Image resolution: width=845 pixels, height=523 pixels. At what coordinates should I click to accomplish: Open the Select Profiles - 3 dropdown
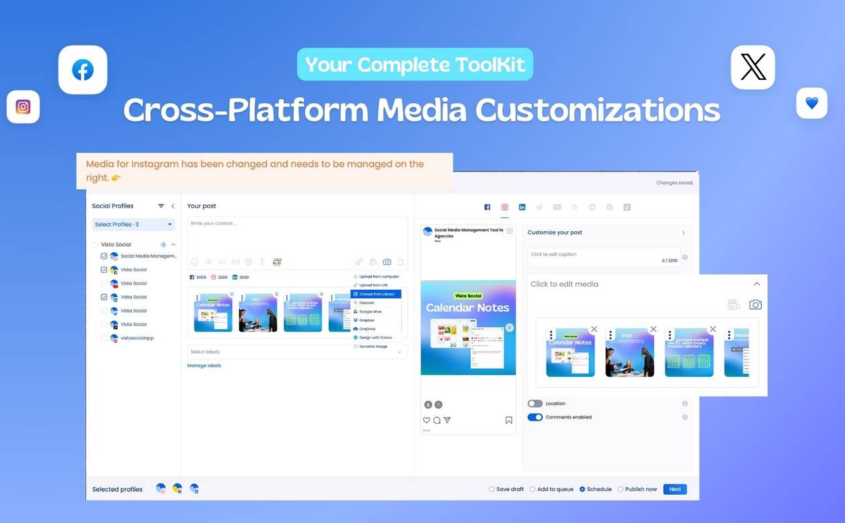click(x=133, y=225)
